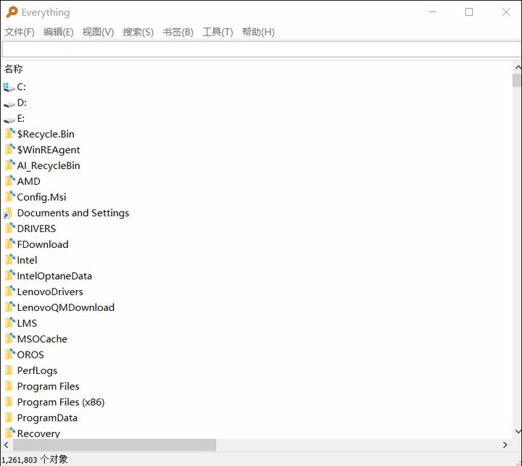Select the OROS name text
Image resolution: width=522 pixels, height=466 pixels.
point(30,354)
